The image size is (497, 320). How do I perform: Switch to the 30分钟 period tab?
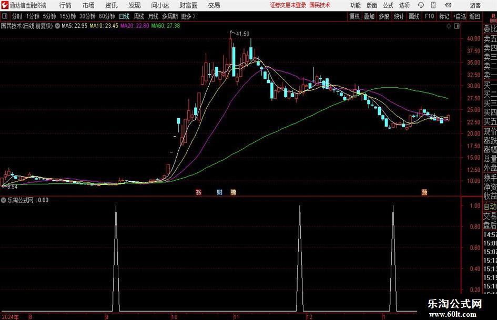click(87, 16)
